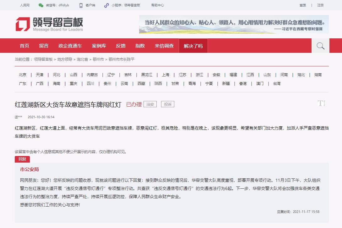Click the 登录 login link
This screenshot has width=342, height=228.
(x=303, y=5)
